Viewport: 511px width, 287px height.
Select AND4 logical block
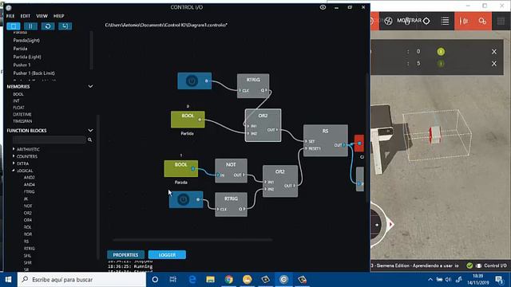29,184
